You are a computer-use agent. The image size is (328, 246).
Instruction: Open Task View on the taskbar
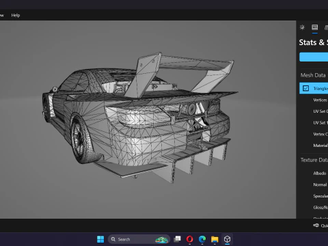tap(177, 239)
